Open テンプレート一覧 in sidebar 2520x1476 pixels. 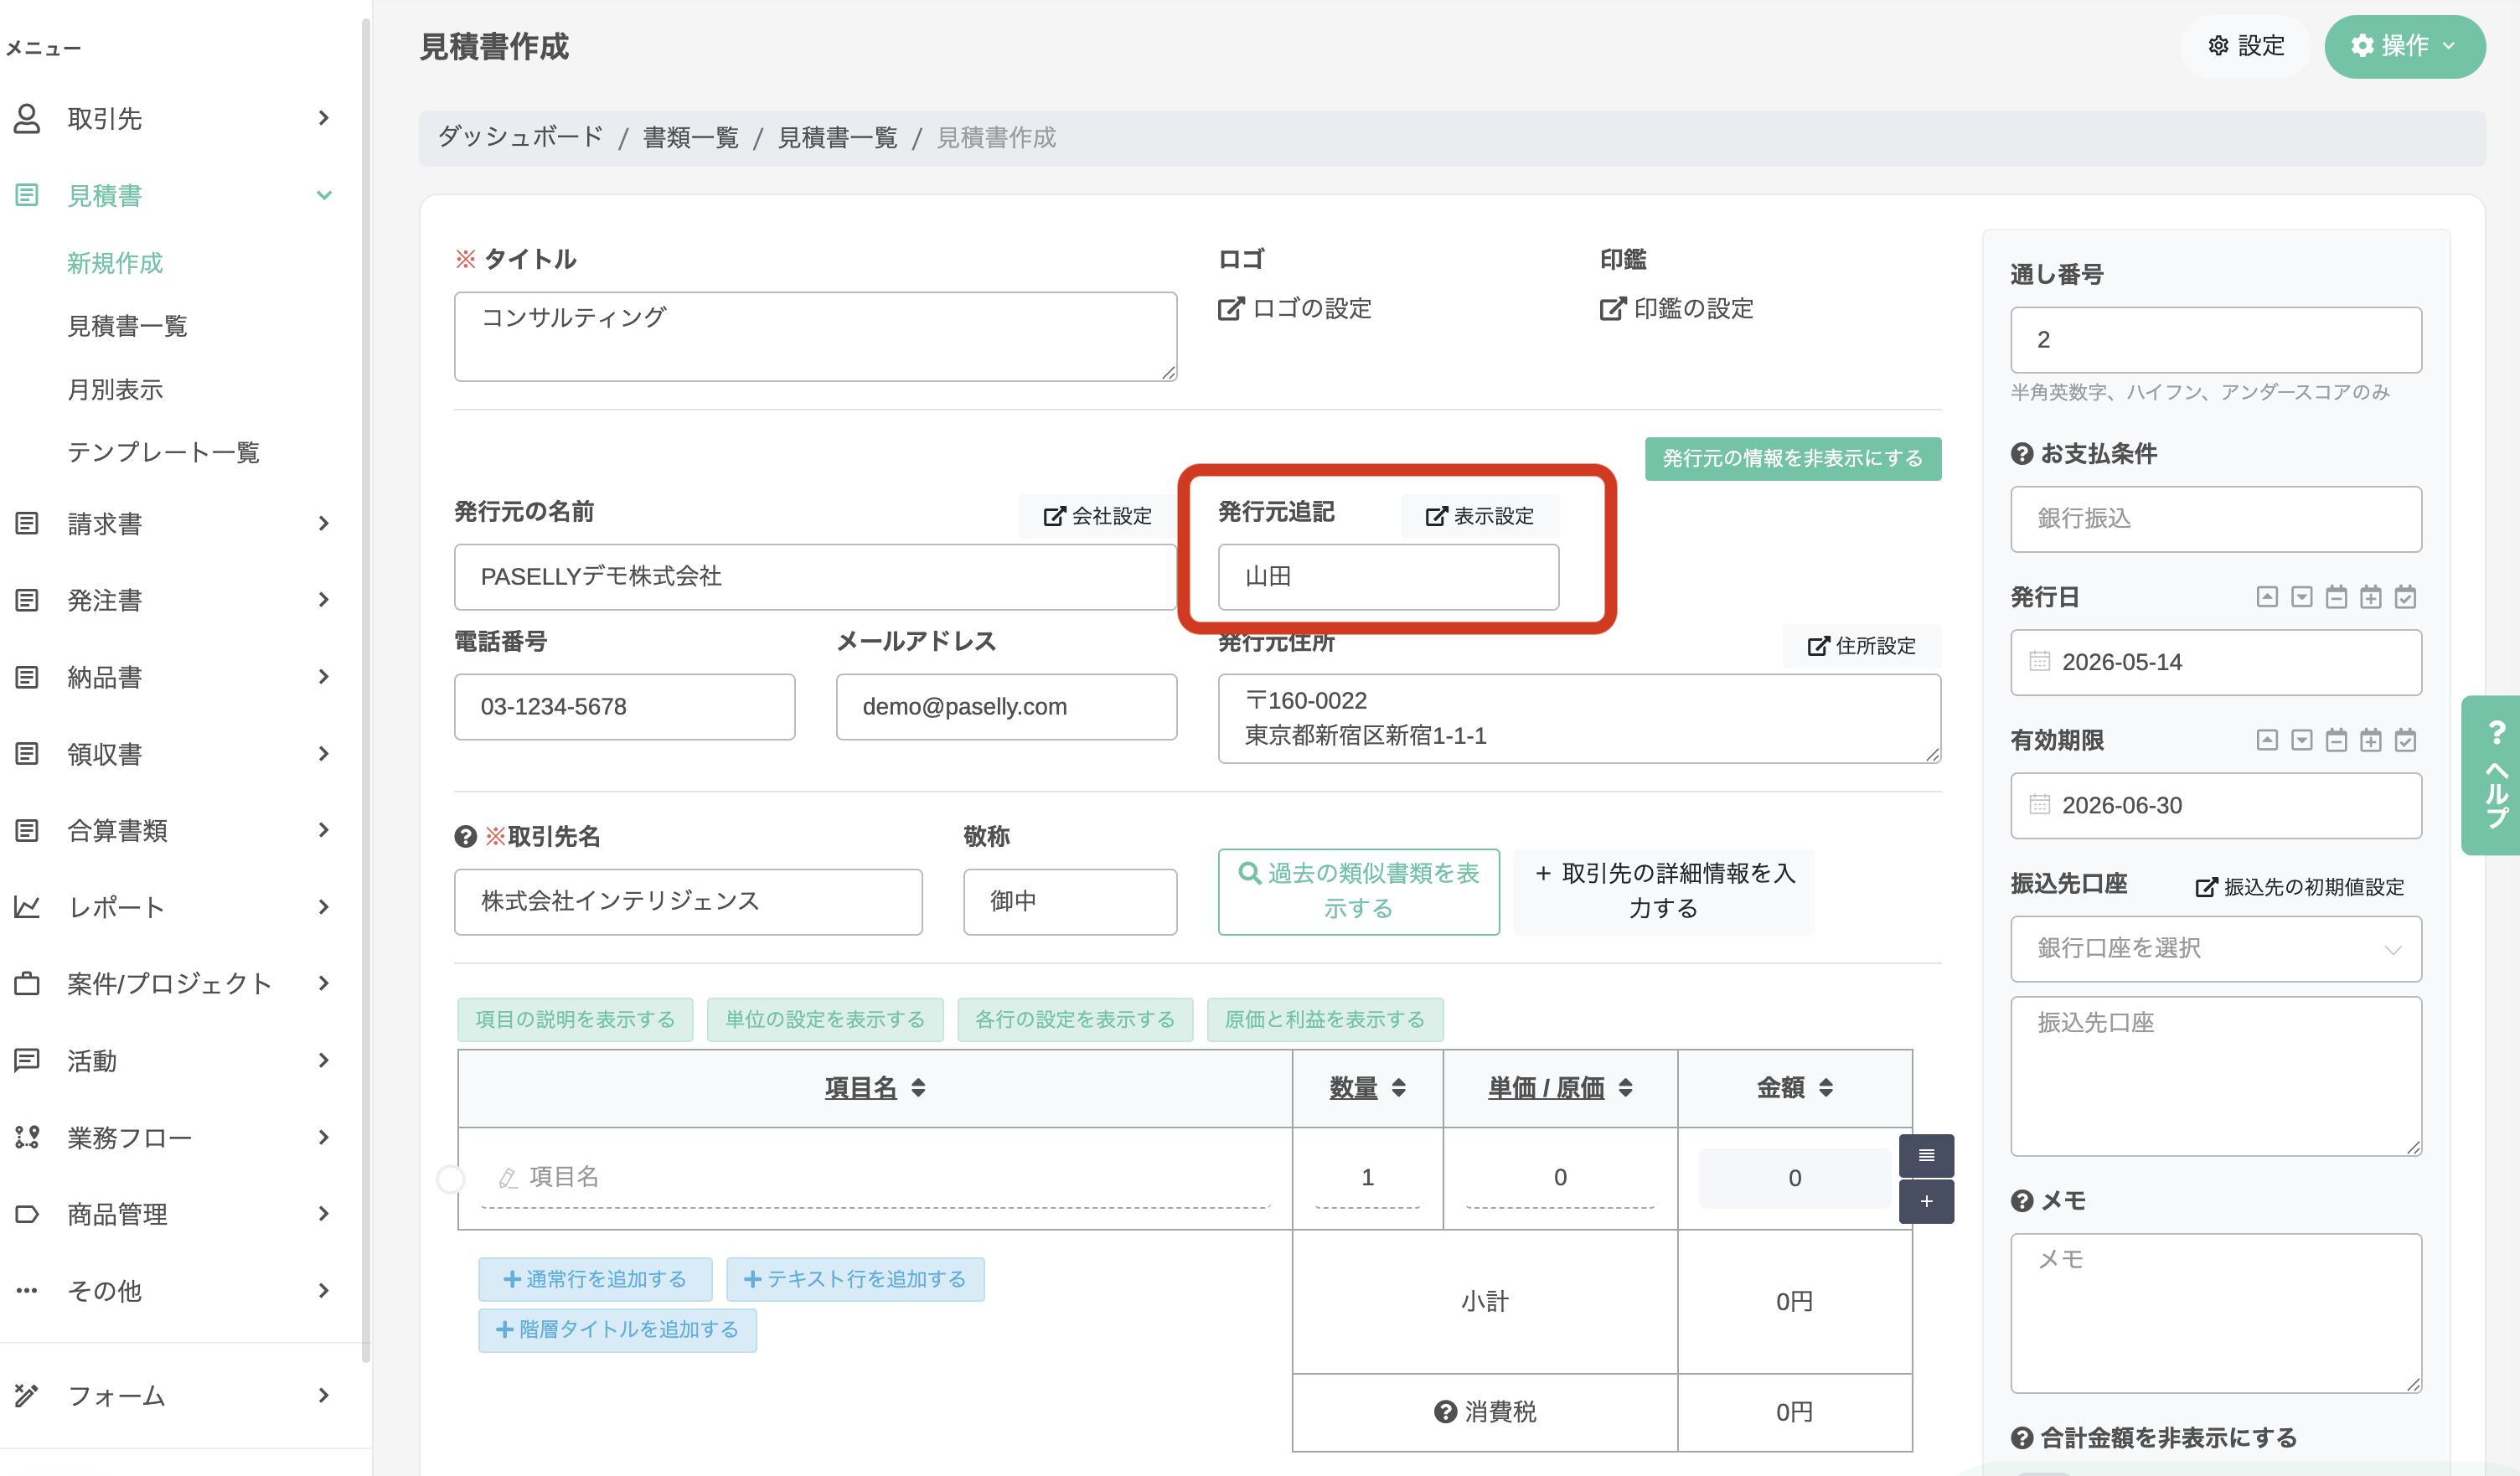pyautogui.click(x=163, y=452)
